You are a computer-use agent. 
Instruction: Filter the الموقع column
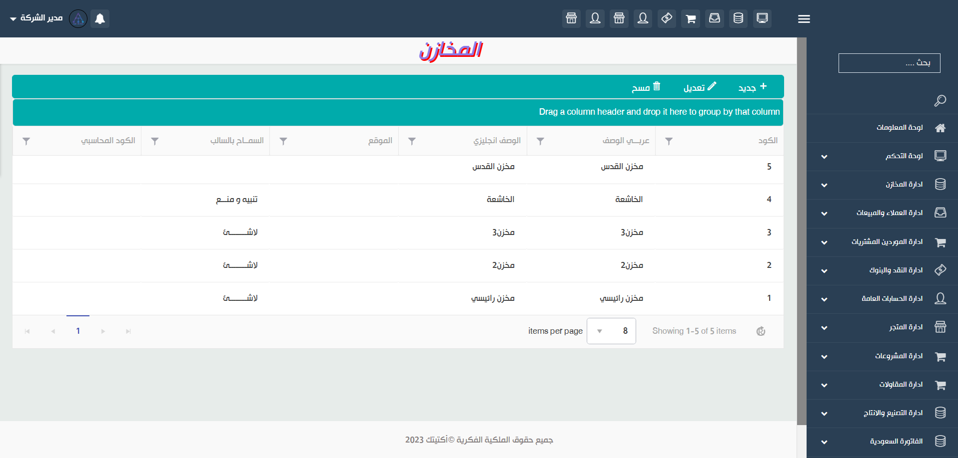click(283, 141)
